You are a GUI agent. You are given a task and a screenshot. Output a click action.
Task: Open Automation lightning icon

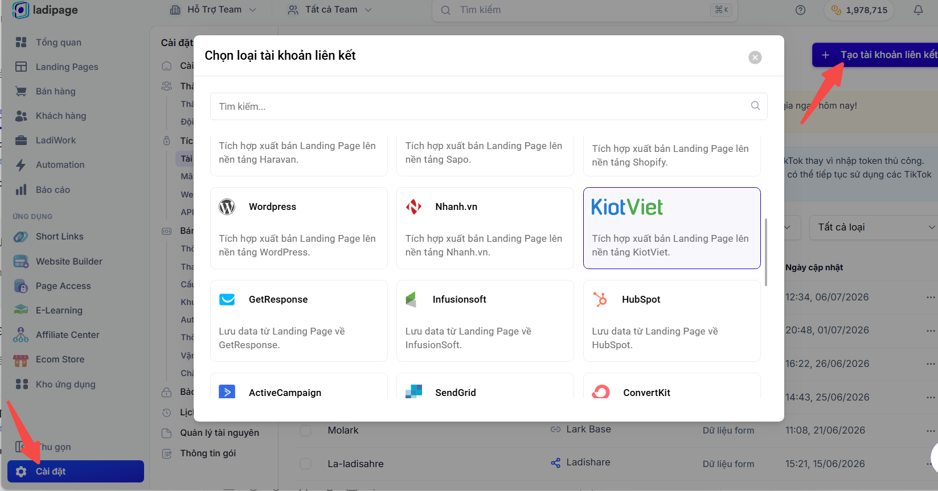coord(21,165)
